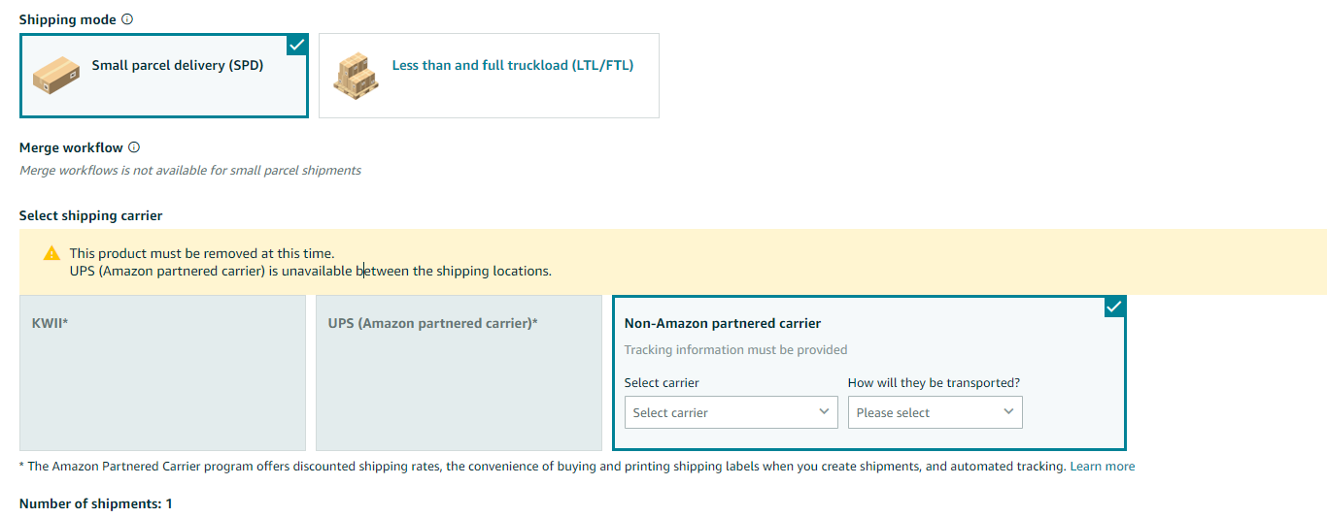Click the Number of shipments: 1 label

click(x=96, y=504)
